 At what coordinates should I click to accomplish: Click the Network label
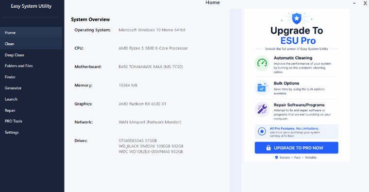tap(84, 122)
